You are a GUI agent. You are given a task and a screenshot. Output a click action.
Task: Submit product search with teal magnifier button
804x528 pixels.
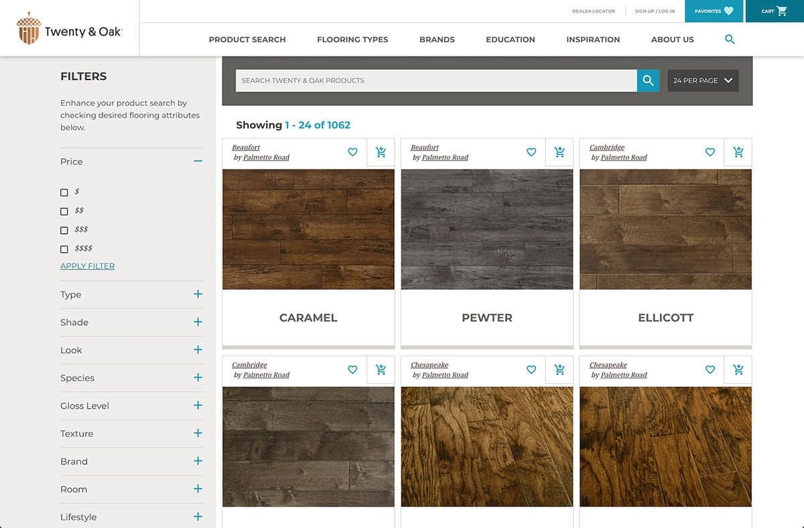(x=648, y=80)
